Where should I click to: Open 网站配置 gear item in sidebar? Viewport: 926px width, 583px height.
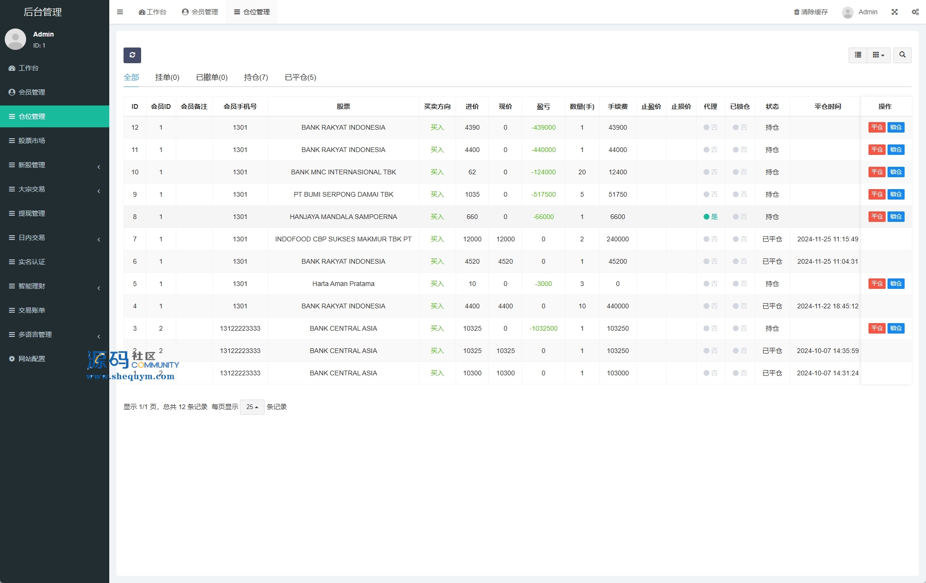pos(32,359)
